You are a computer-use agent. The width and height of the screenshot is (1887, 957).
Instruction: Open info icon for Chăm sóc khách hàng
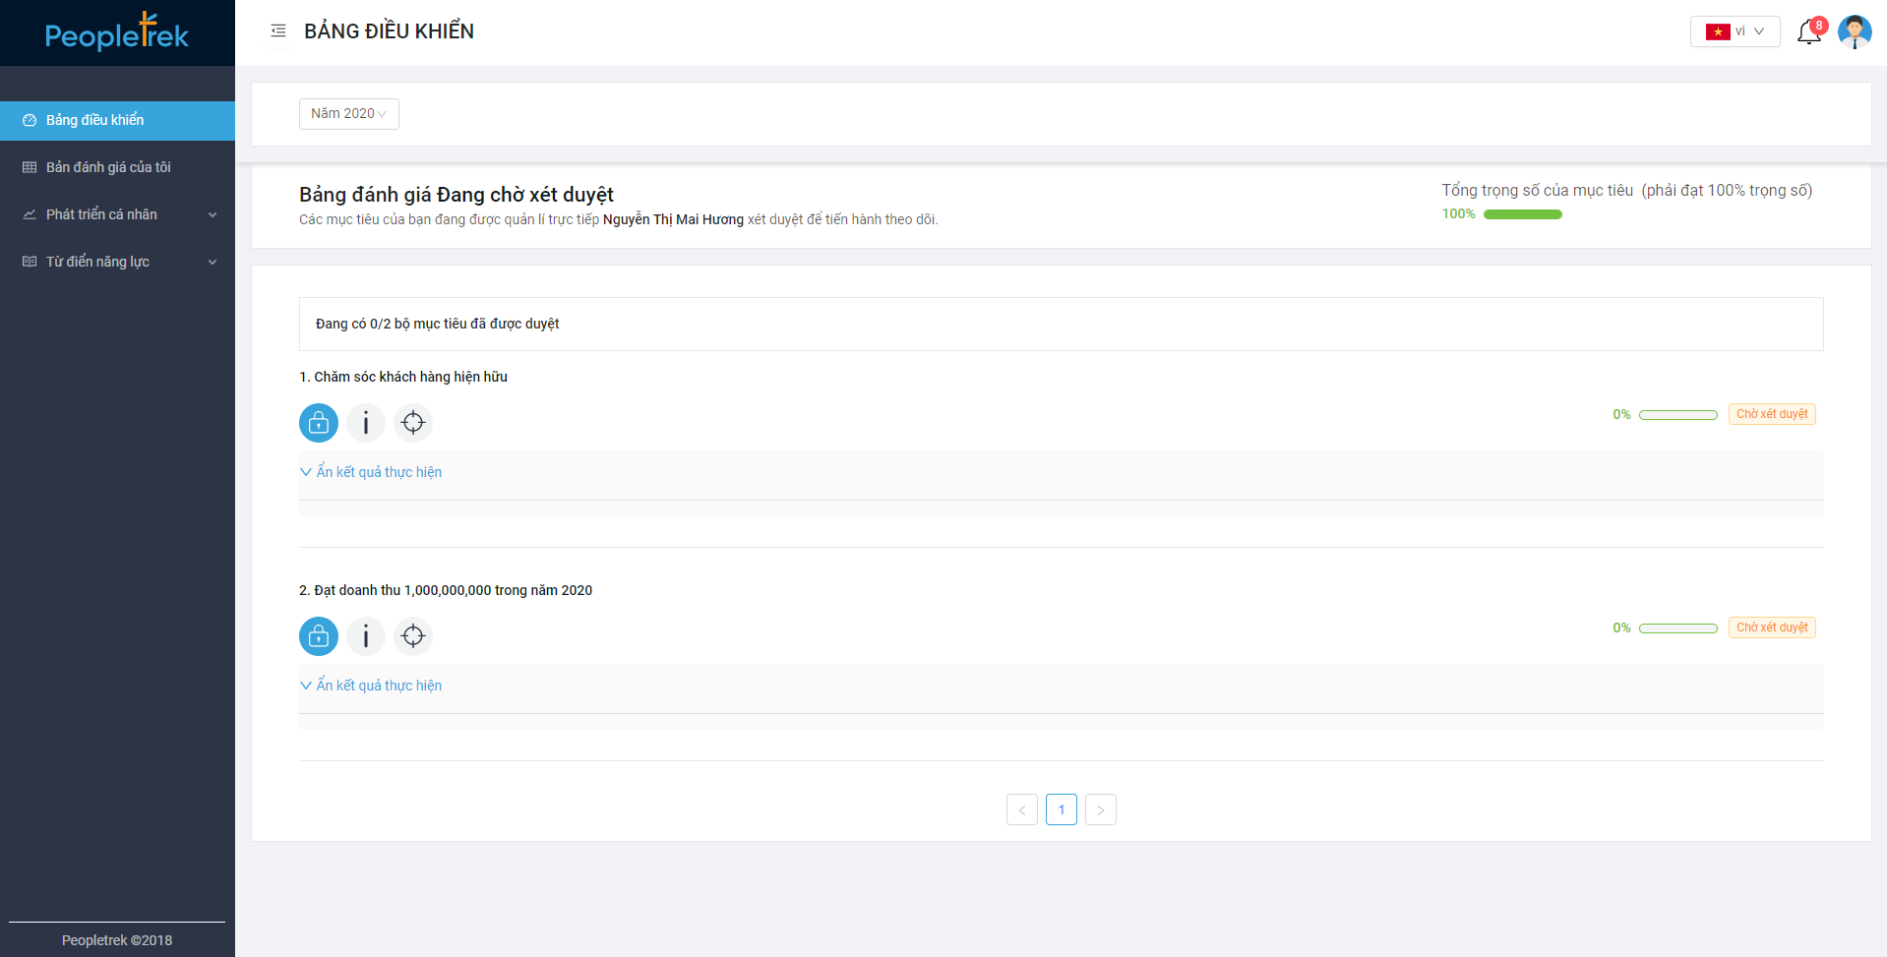366,423
